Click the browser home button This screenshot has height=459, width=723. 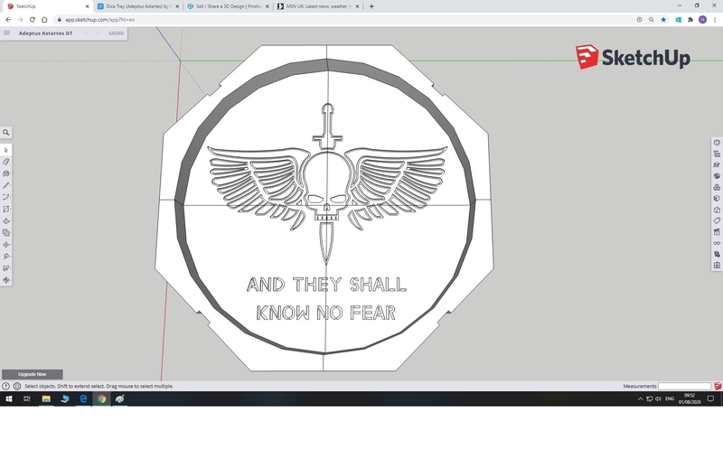44,20
